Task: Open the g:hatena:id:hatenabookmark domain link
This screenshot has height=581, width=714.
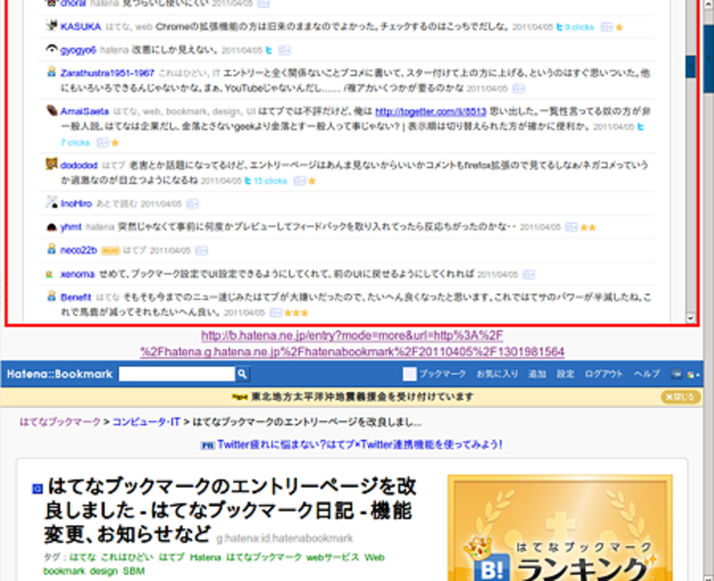Action: pyautogui.click(x=285, y=538)
